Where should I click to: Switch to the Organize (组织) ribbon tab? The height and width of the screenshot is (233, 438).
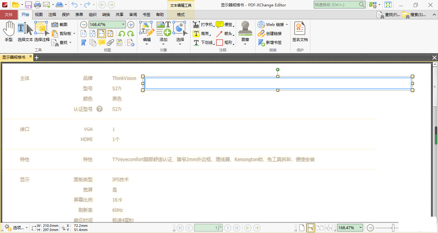[93, 15]
